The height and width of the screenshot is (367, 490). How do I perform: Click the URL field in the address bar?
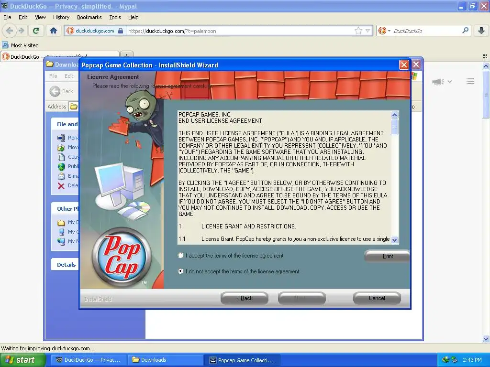(241, 31)
